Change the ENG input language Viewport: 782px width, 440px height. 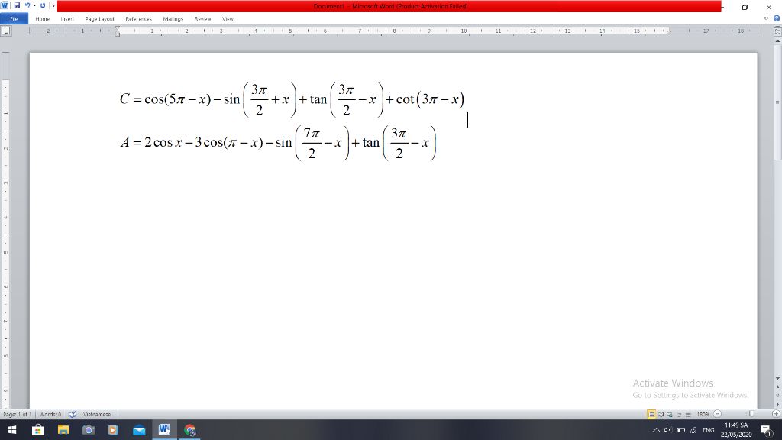point(708,430)
